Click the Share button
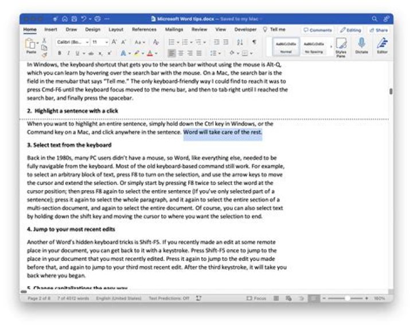The width and height of the screenshot is (413, 328). [x=379, y=30]
